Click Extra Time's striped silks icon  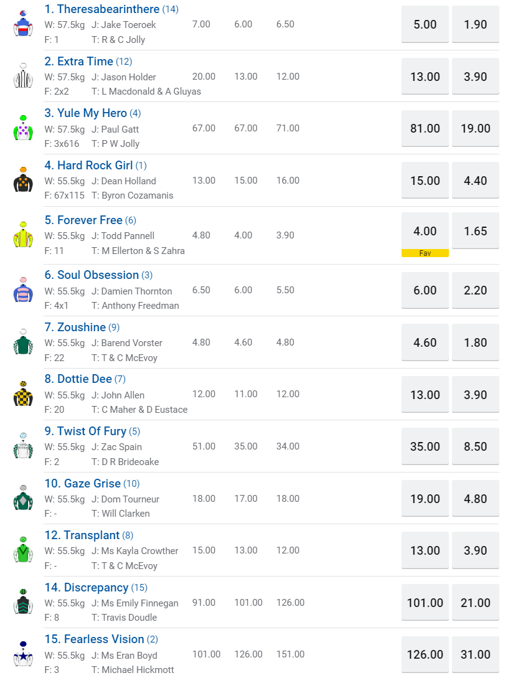point(23,76)
